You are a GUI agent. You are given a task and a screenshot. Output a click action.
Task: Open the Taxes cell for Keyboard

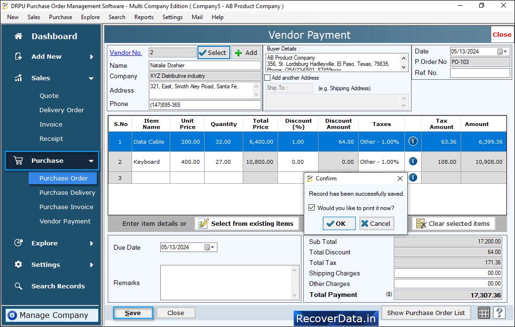(381, 162)
